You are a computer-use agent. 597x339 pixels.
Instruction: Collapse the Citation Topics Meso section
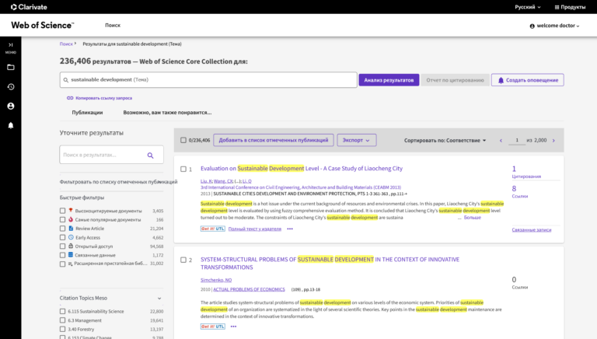click(x=159, y=299)
